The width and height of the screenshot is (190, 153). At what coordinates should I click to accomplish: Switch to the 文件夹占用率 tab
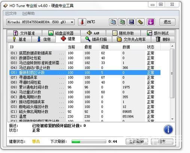tap(131, 39)
